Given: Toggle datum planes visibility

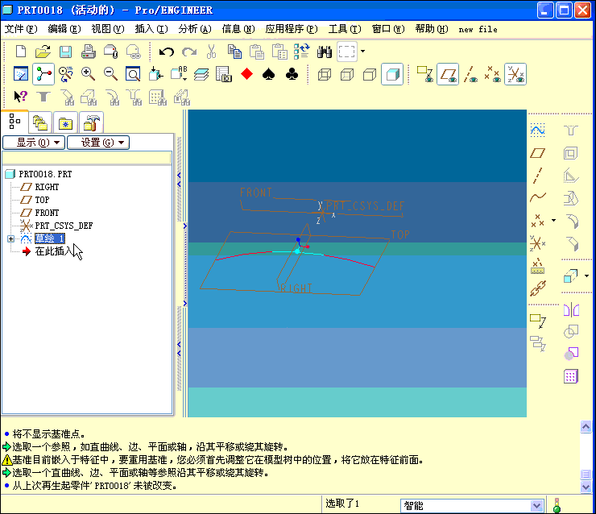Looking at the screenshot, I should (x=447, y=74).
